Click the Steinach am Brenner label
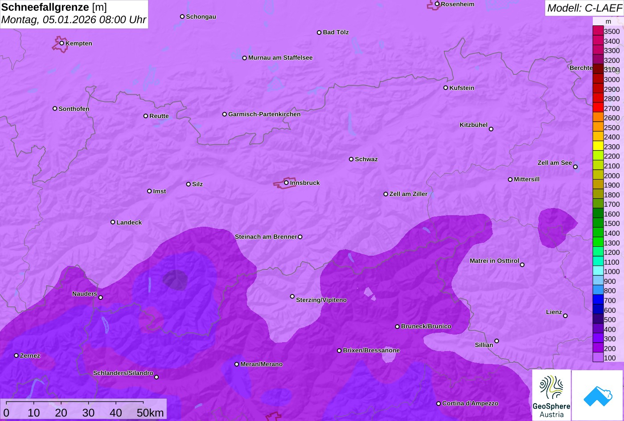624x421 pixels. [x=266, y=237]
